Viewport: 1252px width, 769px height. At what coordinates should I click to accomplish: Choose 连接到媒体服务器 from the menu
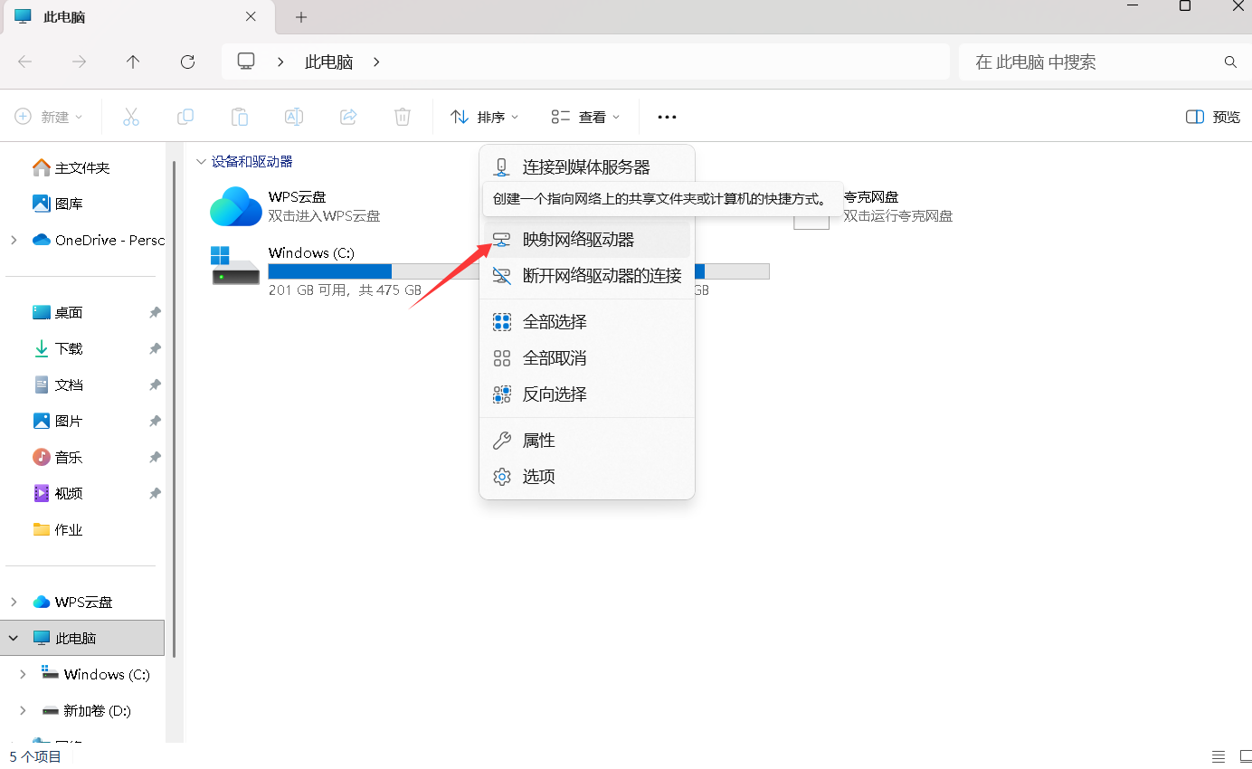[587, 167]
